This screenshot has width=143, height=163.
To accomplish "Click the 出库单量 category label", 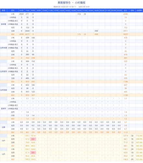I will pos(4,48).
